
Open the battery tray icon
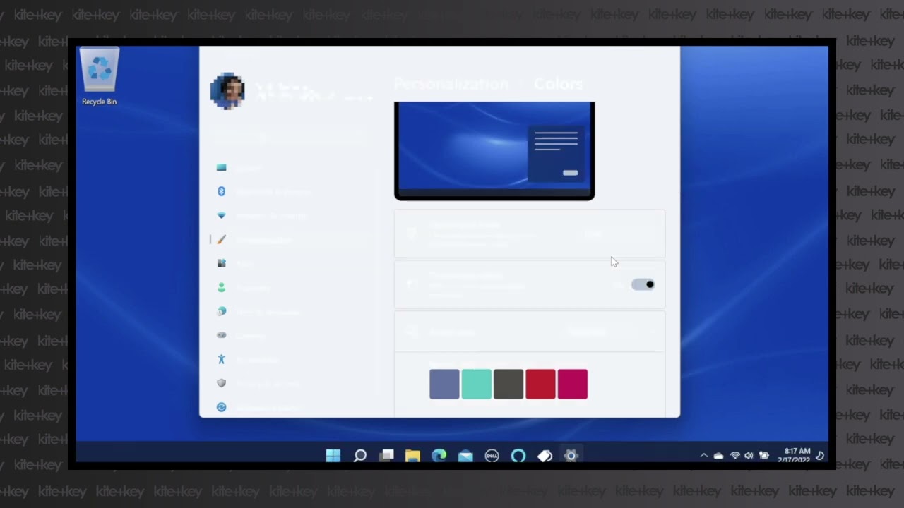(x=764, y=456)
